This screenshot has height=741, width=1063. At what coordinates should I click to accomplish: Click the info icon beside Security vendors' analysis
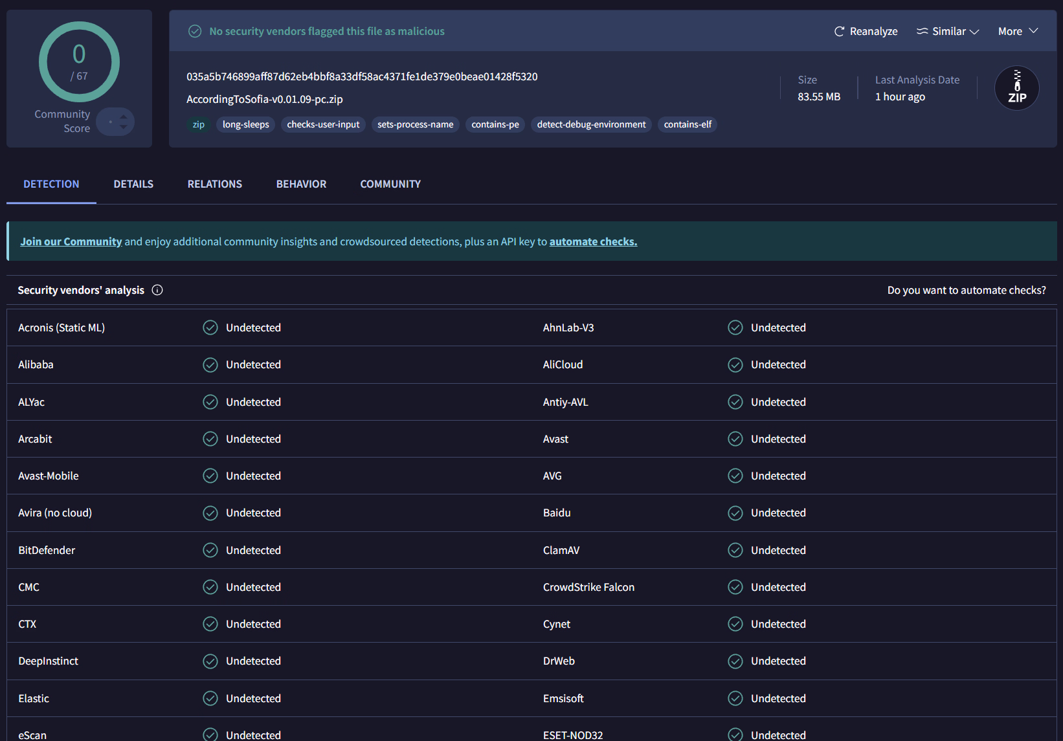click(x=157, y=290)
